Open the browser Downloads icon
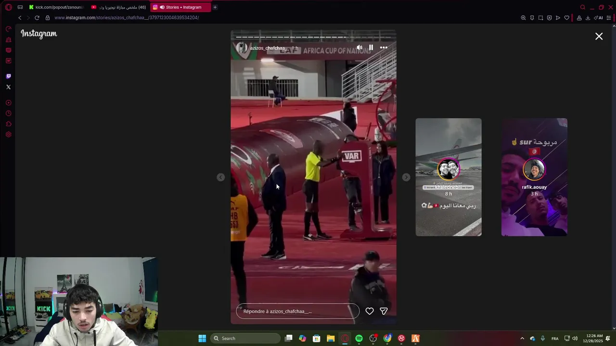 [588, 18]
